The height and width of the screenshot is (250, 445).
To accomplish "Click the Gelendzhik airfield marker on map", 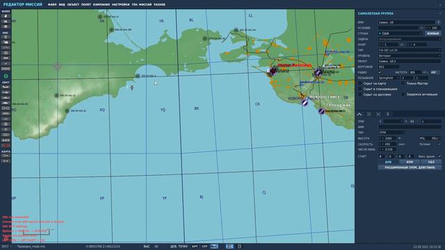I will click(x=321, y=111).
